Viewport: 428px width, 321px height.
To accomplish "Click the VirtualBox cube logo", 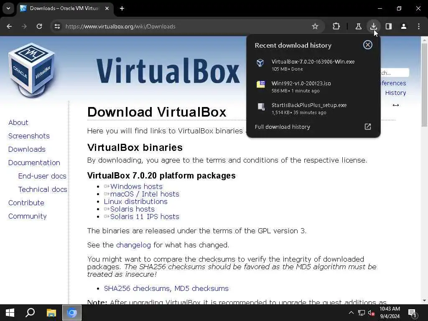I will click(x=32, y=70).
